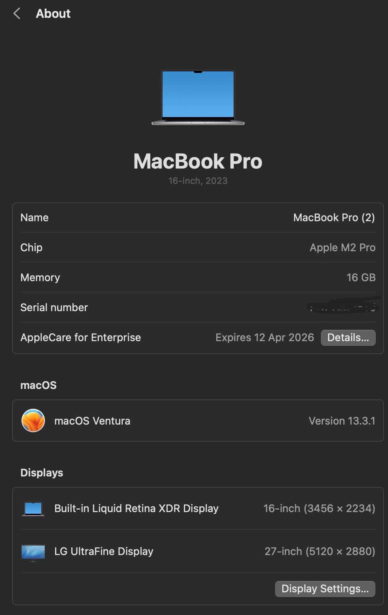Image resolution: width=388 pixels, height=615 pixels.
Task: Click the Chip row label
Action: [31, 248]
